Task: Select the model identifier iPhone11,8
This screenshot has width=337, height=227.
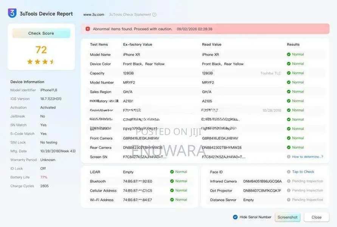Action: (x=49, y=90)
